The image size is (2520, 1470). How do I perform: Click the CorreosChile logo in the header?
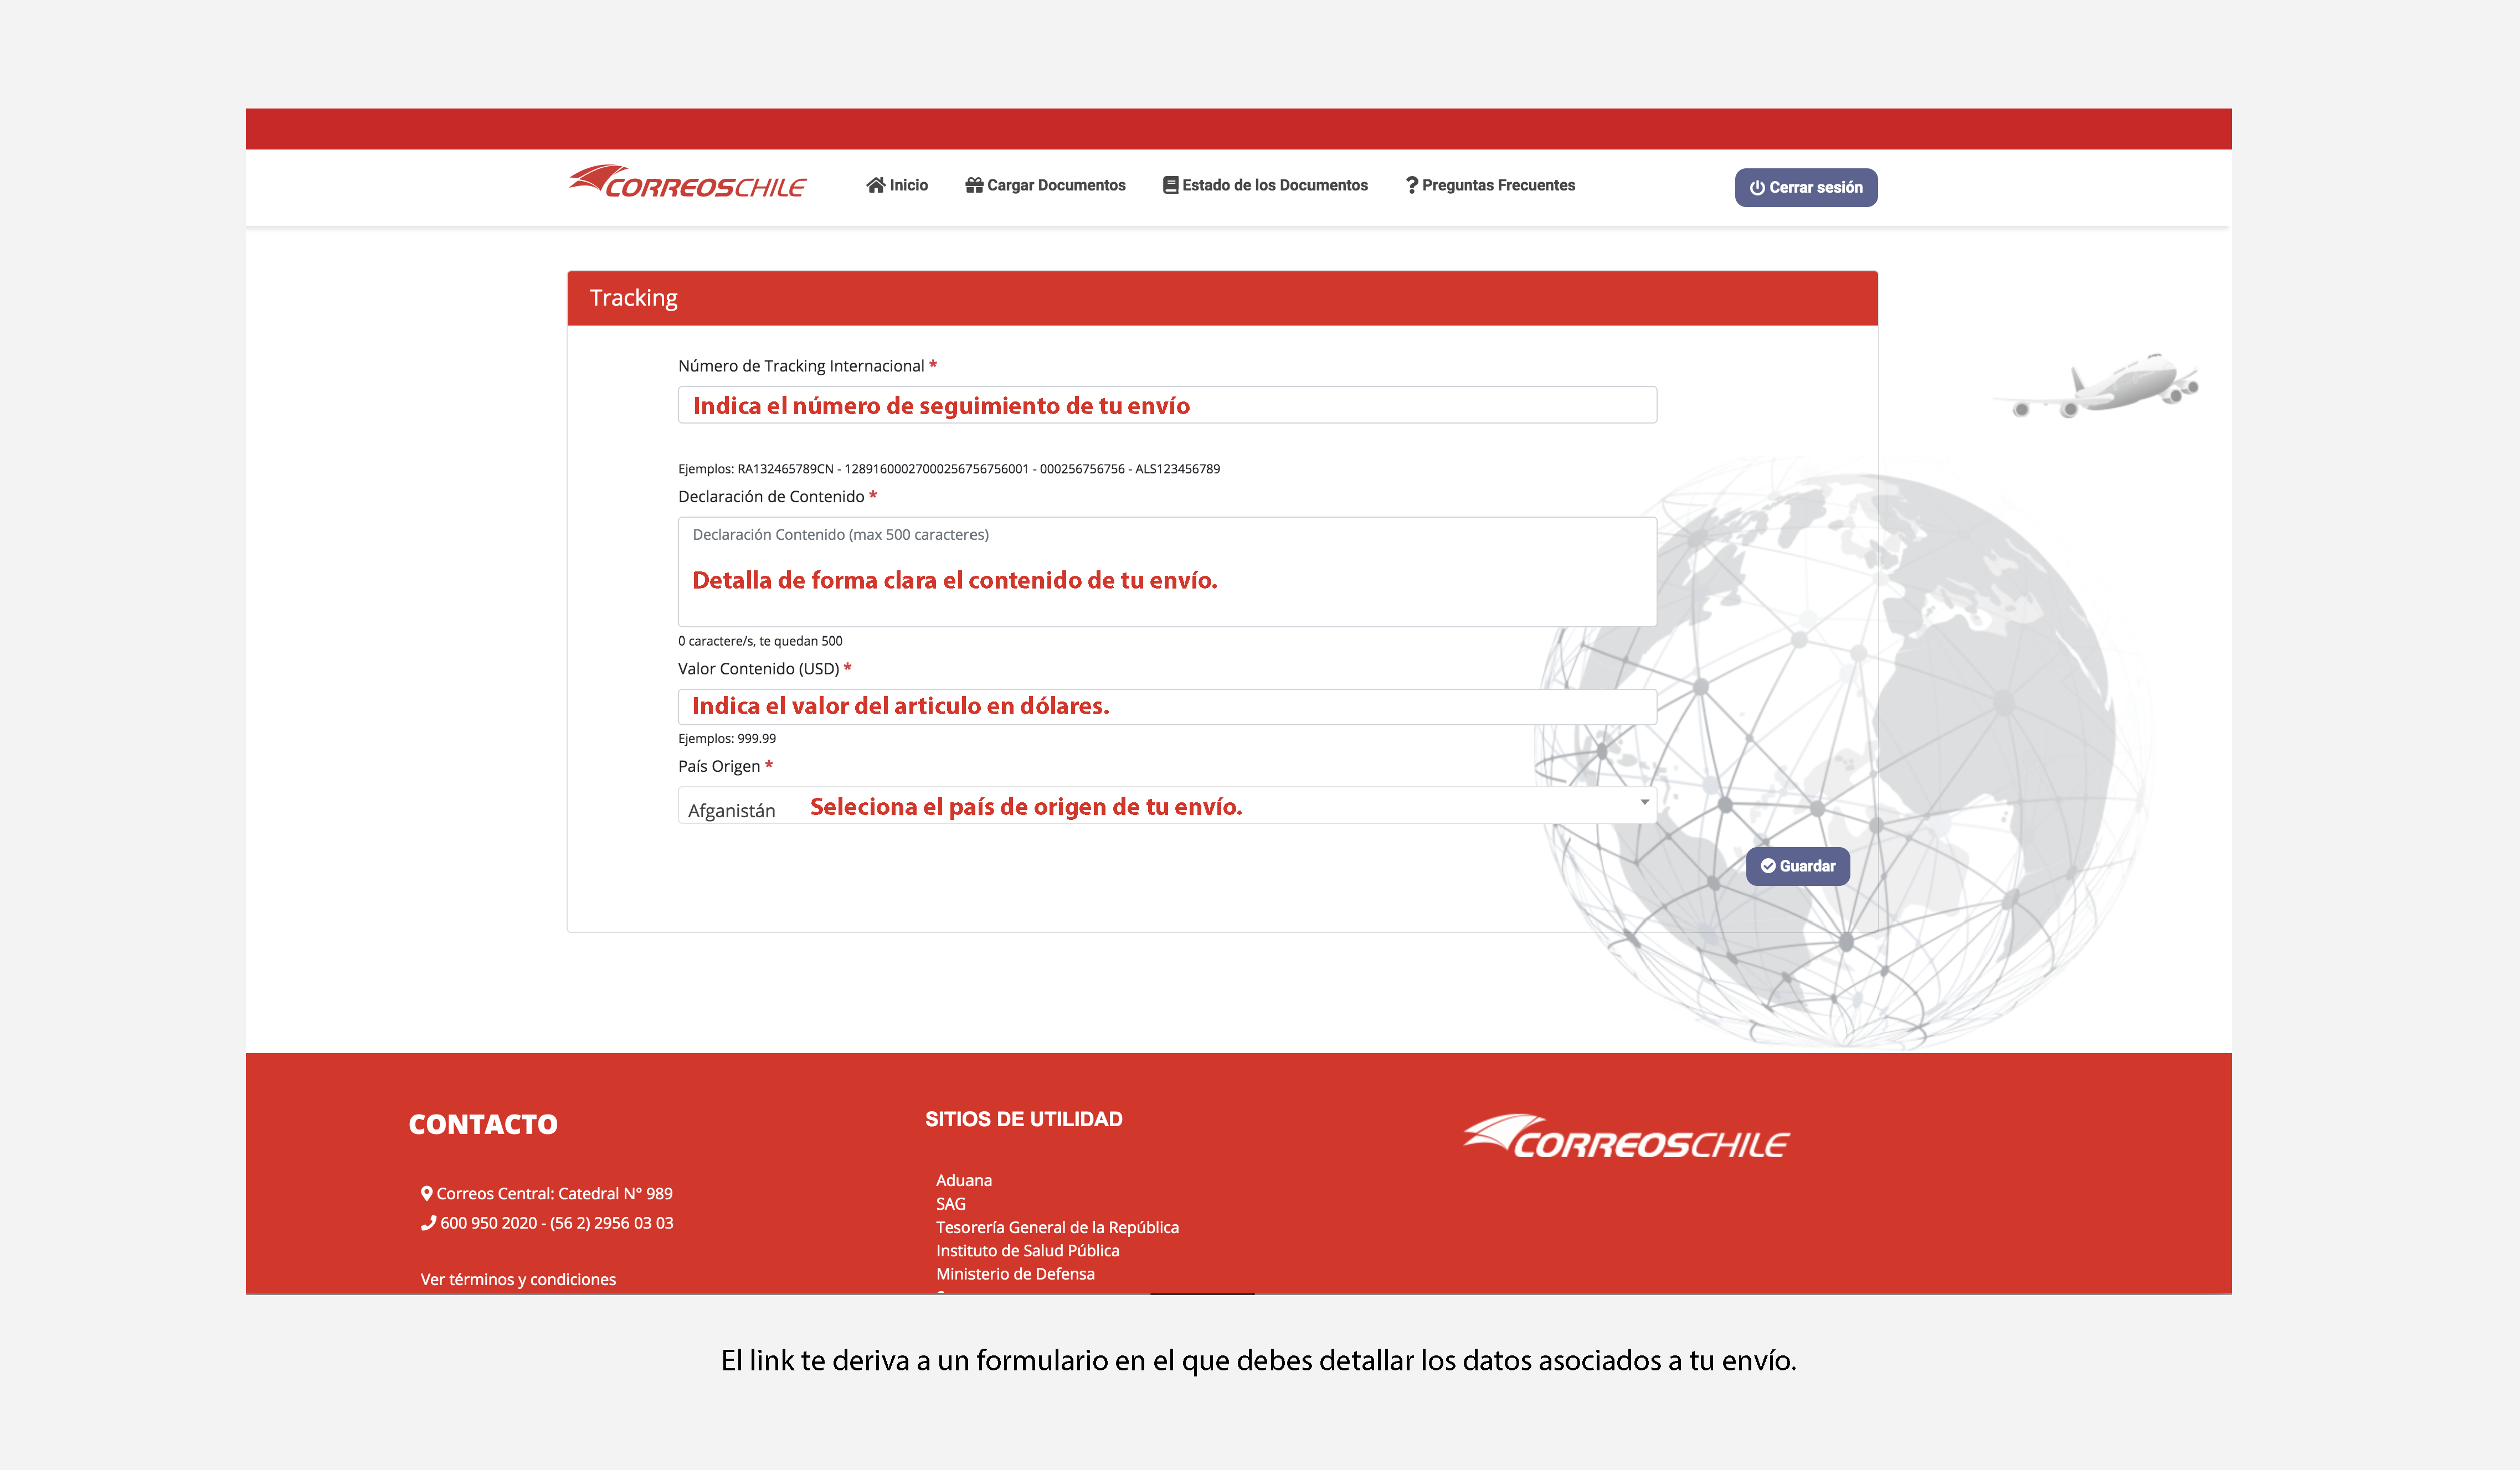pos(687,183)
